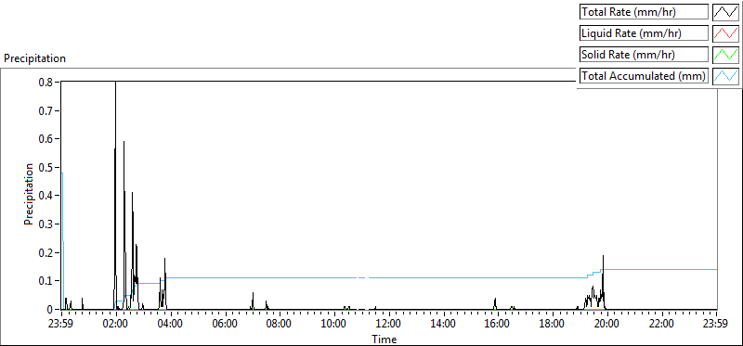Click the 06:00 time tick label
This screenshot has height=346, width=743.
tap(225, 325)
